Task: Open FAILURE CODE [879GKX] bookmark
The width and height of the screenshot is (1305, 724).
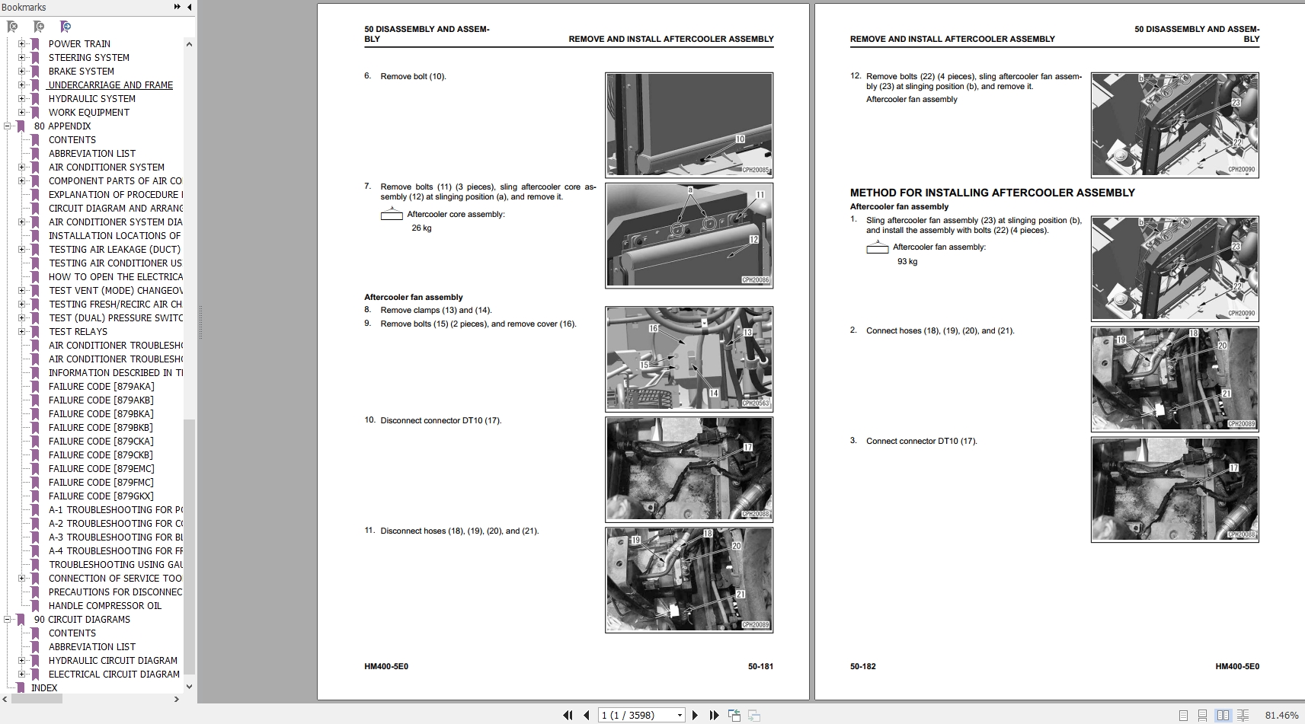Action: point(101,496)
